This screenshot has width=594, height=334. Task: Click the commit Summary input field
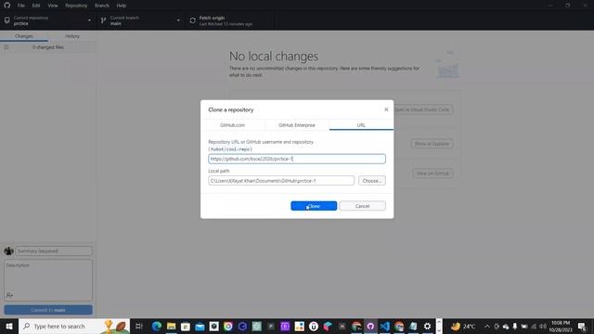pos(54,250)
